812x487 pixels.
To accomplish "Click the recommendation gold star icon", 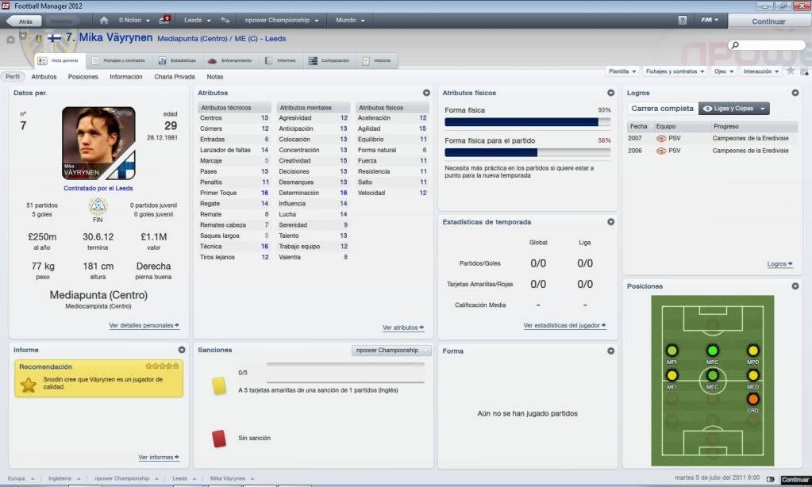I will coord(28,385).
